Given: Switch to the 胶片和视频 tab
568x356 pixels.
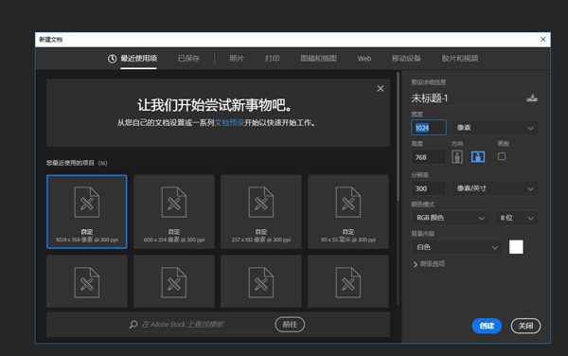Looking at the screenshot, I should pos(460,59).
